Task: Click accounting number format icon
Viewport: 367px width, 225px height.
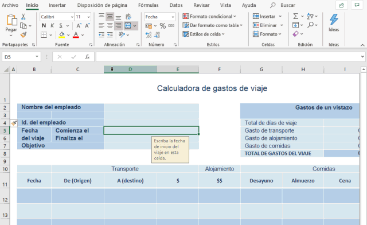Action: tap(149, 26)
